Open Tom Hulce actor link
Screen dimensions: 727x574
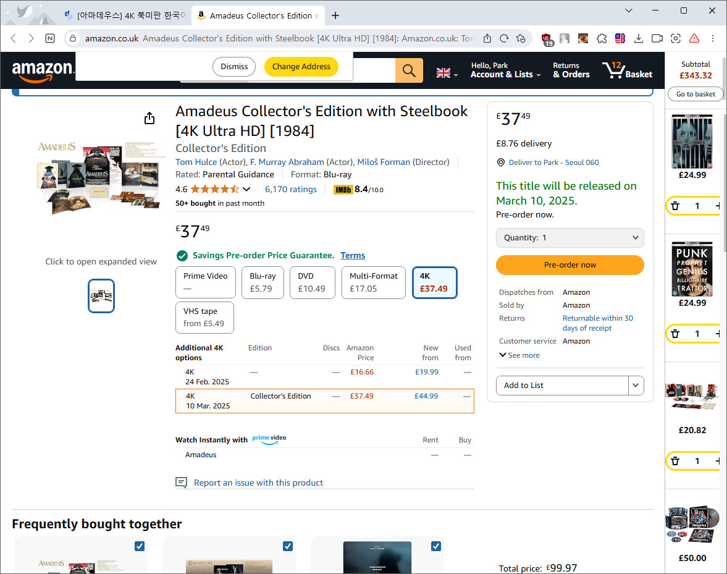click(x=196, y=162)
